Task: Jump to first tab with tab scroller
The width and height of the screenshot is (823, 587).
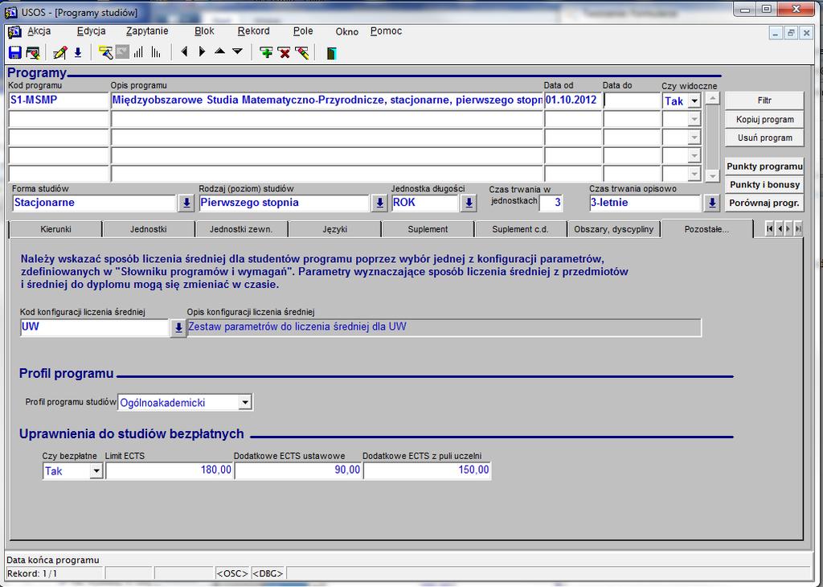Action: click(770, 229)
